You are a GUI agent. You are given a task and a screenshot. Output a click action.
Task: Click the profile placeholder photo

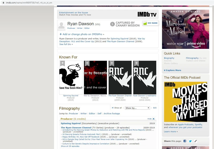[x=62, y=25]
